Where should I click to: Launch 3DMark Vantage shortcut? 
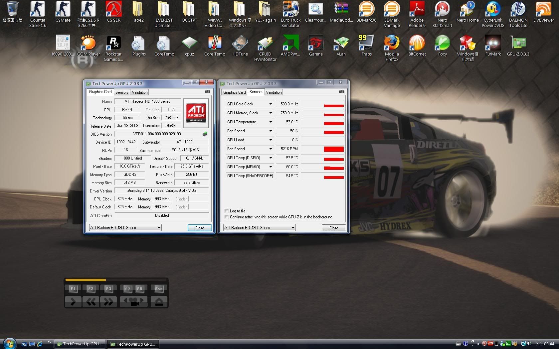tap(392, 15)
